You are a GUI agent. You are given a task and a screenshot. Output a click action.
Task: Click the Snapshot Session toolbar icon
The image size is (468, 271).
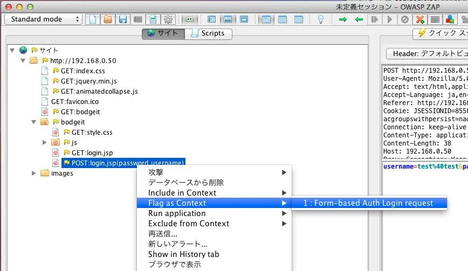138,19
